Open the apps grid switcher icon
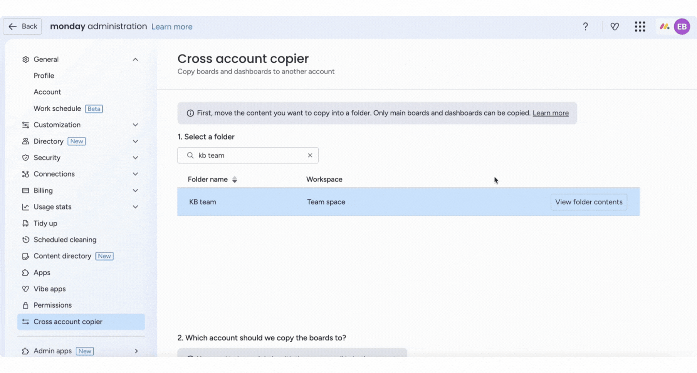 pos(640,27)
